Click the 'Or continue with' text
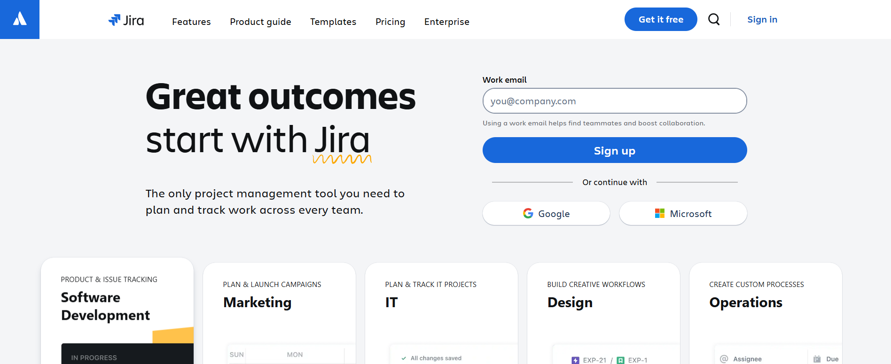 [x=615, y=182]
